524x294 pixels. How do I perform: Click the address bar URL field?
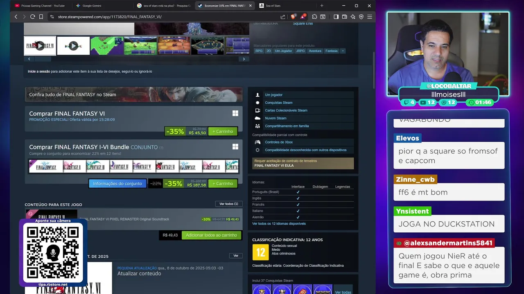click(x=164, y=17)
